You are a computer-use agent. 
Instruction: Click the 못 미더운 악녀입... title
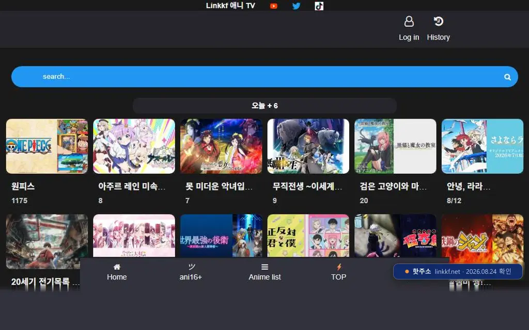click(x=219, y=186)
